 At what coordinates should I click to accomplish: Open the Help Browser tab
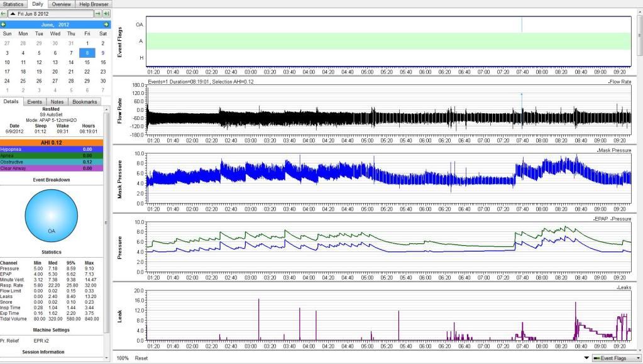(92, 4)
